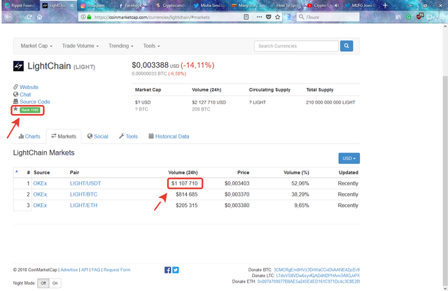Click the green Rank 1160 badge
Viewport: 448px width, 291px height.
(30, 110)
